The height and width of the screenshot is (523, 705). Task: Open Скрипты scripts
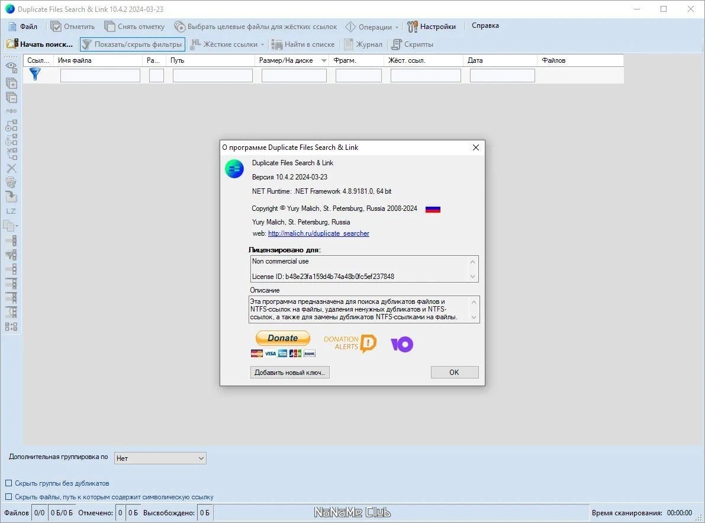pos(413,44)
